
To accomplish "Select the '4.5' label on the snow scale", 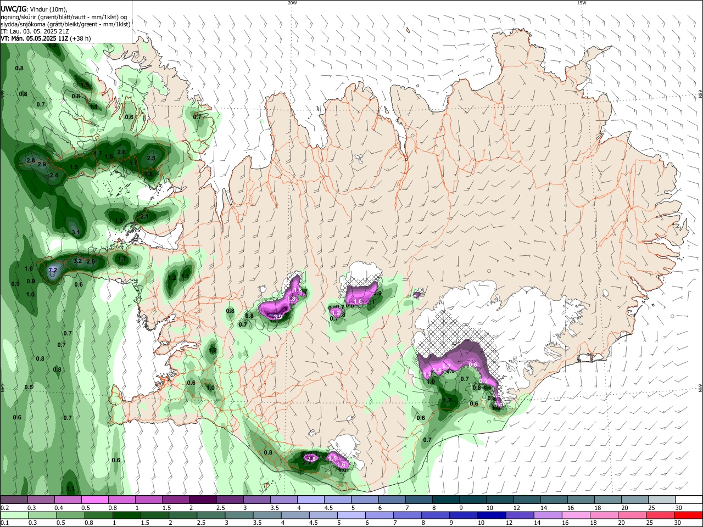I will point(328,508).
